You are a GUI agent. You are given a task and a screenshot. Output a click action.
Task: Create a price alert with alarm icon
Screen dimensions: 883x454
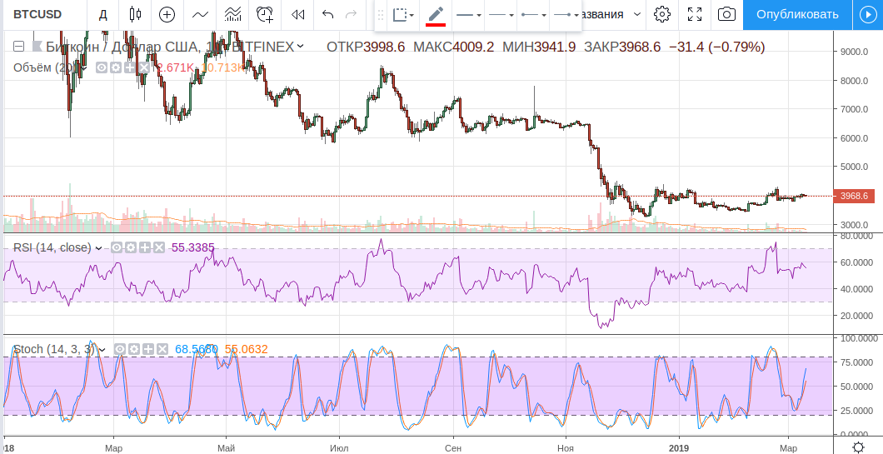click(x=265, y=14)
